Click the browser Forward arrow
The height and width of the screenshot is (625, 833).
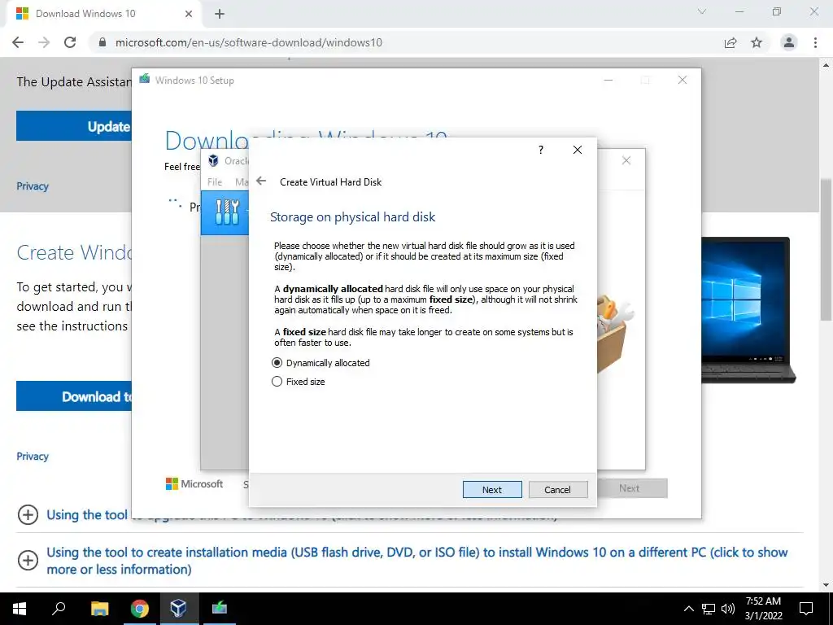click(x=44, y=42)
